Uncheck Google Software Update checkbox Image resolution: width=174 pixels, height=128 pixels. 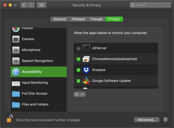[78, 81]
